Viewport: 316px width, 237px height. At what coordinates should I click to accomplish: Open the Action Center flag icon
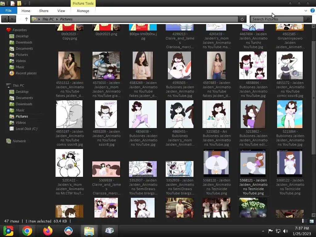point(270,231)
